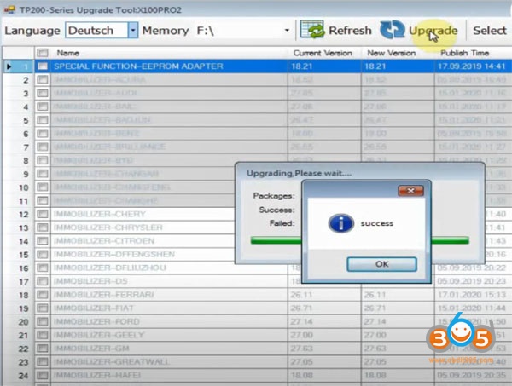This screenshot has width=512, height=386.
Task: Click publish time 05.09.2019 20:23
Action: click(x=471, y=281)
